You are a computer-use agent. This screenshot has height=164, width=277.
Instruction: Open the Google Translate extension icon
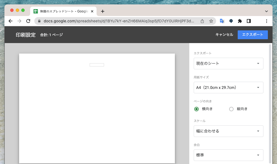tap(222, 21)
